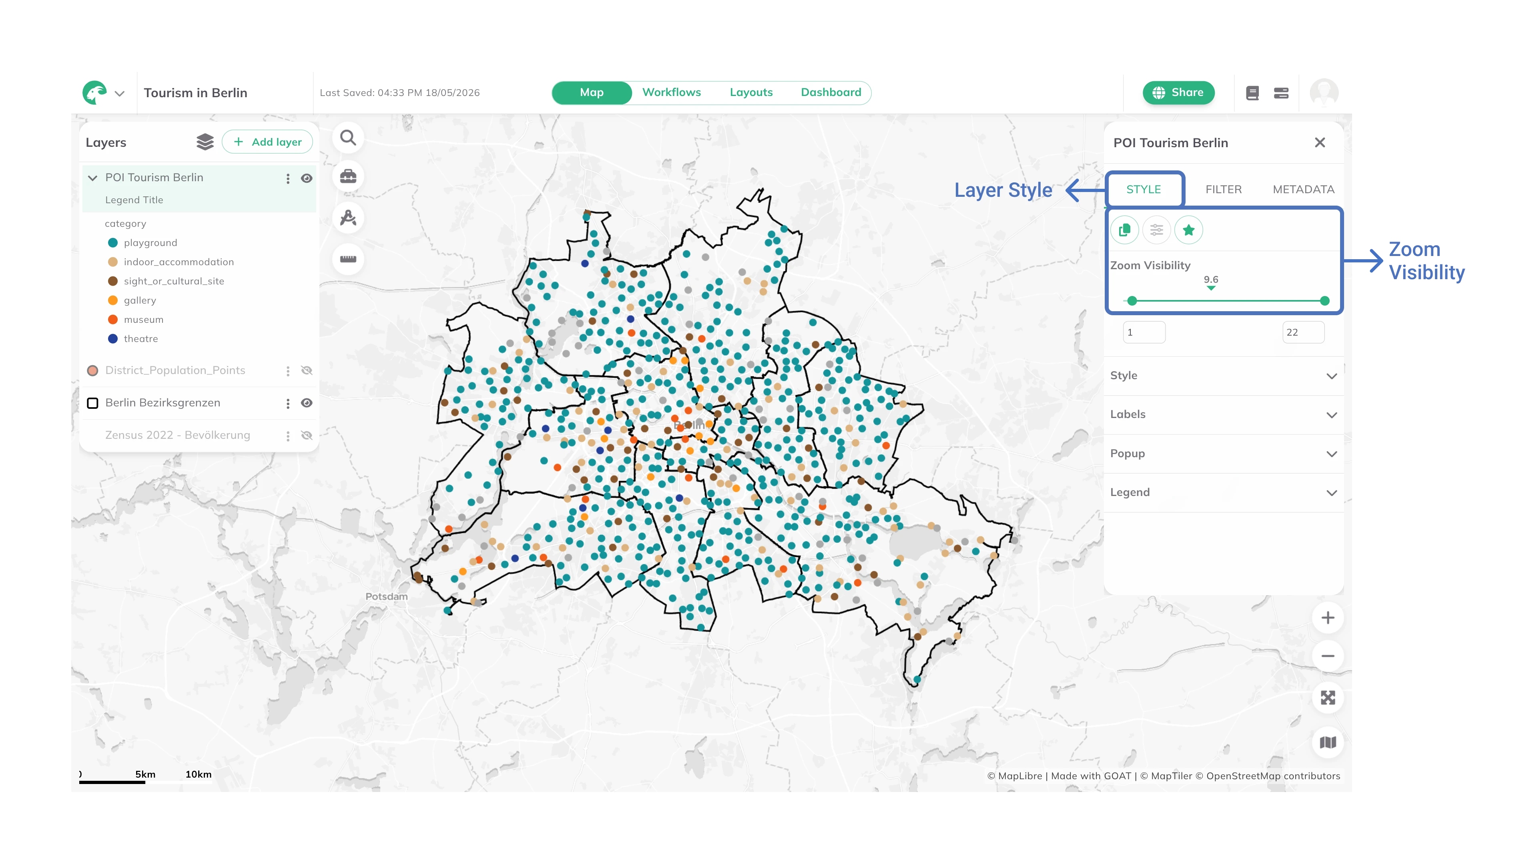1537x864 pixels.
Task: Click the Share button
Action: pyautogui.click(x=1178, y=92)
